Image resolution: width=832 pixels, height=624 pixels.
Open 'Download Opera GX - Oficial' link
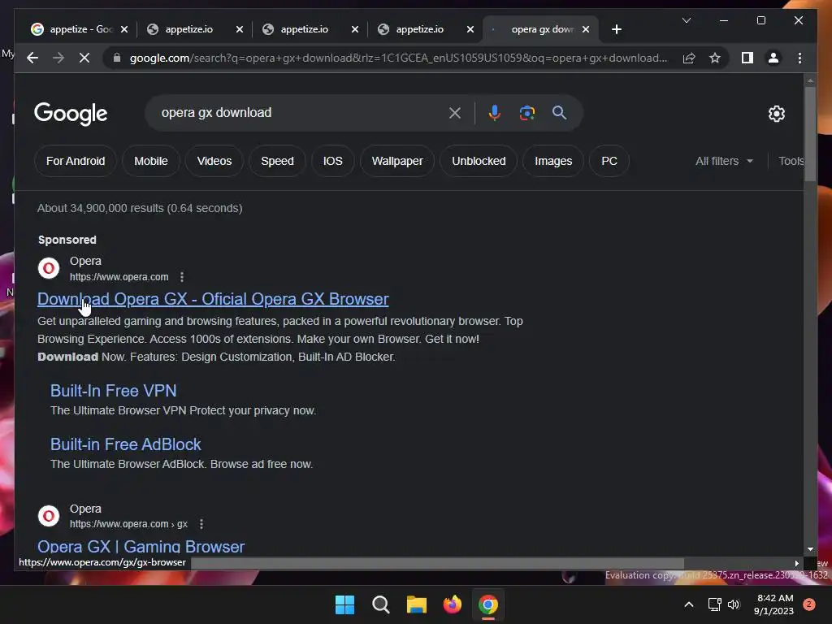(x=213, y=299)
